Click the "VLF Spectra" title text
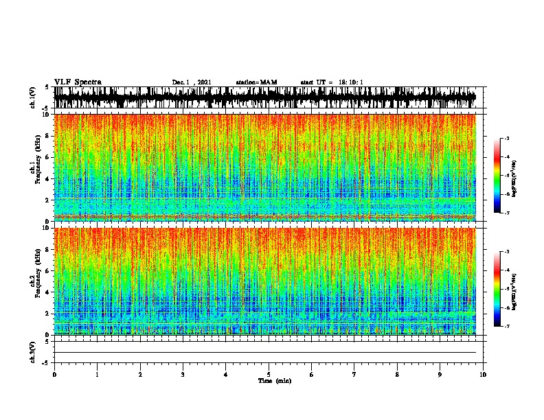 click(x=78, y=82)
